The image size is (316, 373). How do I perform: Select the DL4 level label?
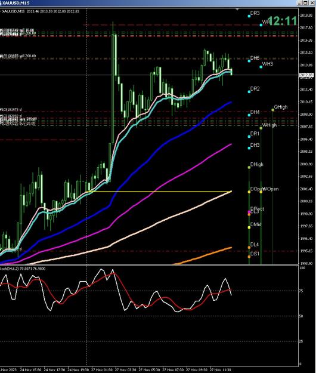[x=254, y=245]
